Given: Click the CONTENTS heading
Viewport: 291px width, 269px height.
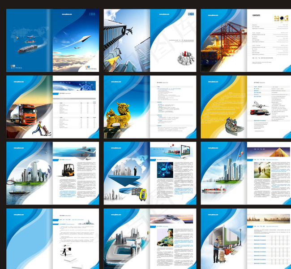Looking at the screenshot, I should (x=256, y=15).
